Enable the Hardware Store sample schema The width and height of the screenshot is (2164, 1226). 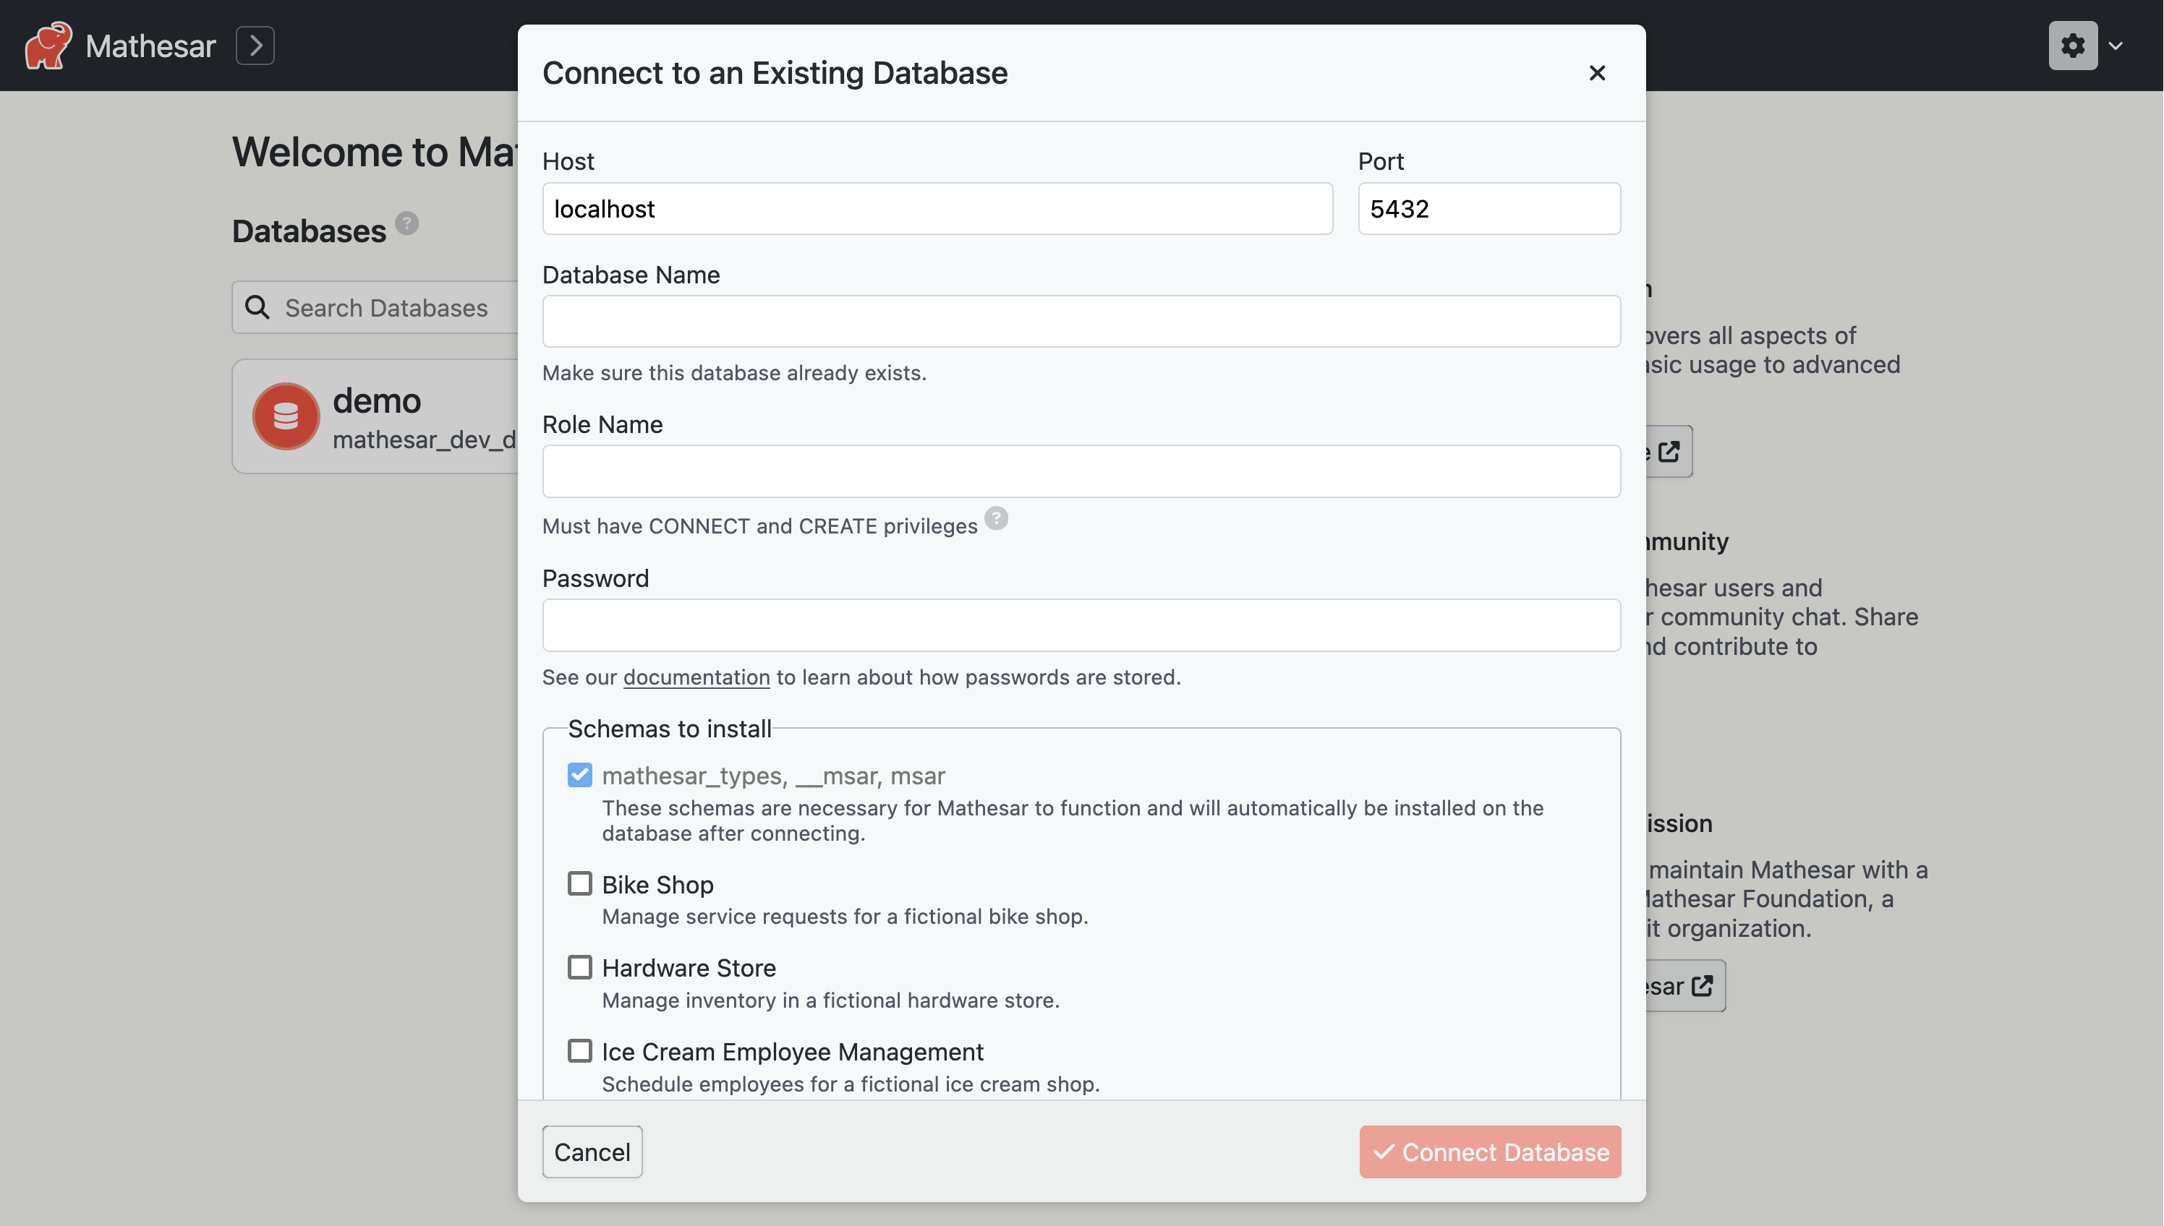pos(579,967)
